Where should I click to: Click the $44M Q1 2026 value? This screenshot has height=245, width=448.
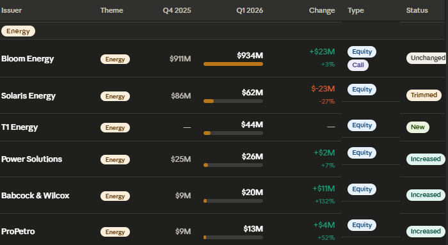click(x=252, y=125)
